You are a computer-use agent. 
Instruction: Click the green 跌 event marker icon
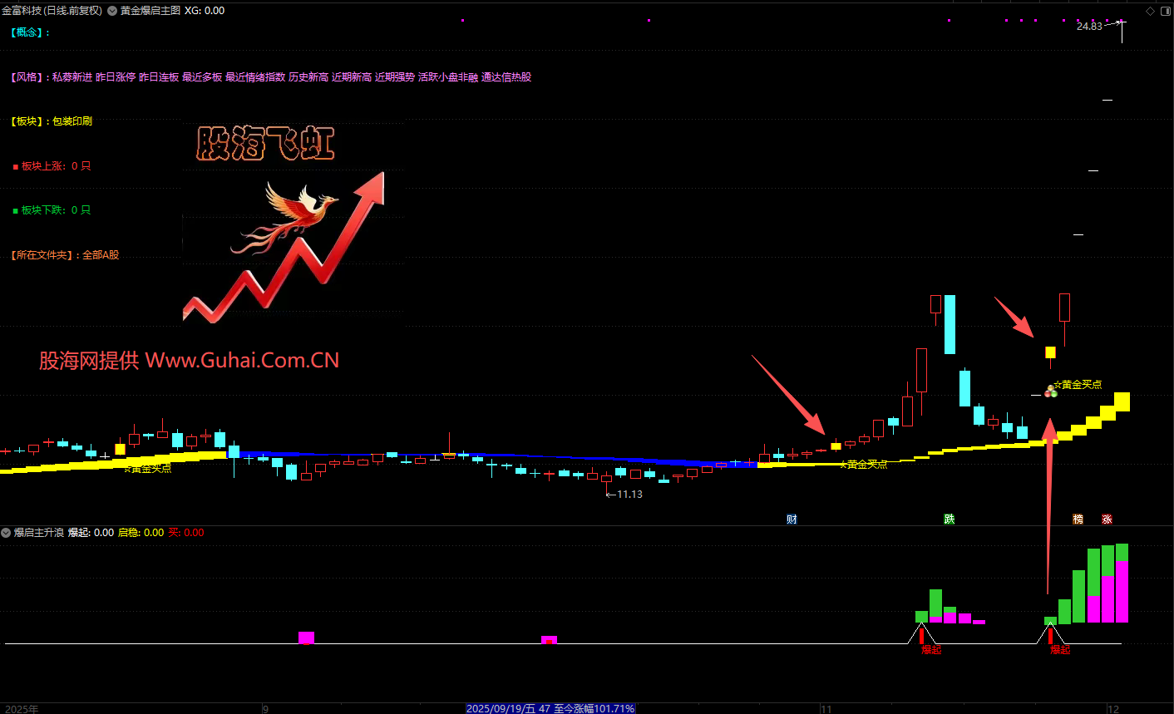click(950, 519)
